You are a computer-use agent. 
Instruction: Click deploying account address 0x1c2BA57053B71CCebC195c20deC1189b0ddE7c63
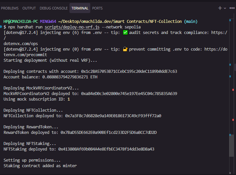click(x=129, y=71)
